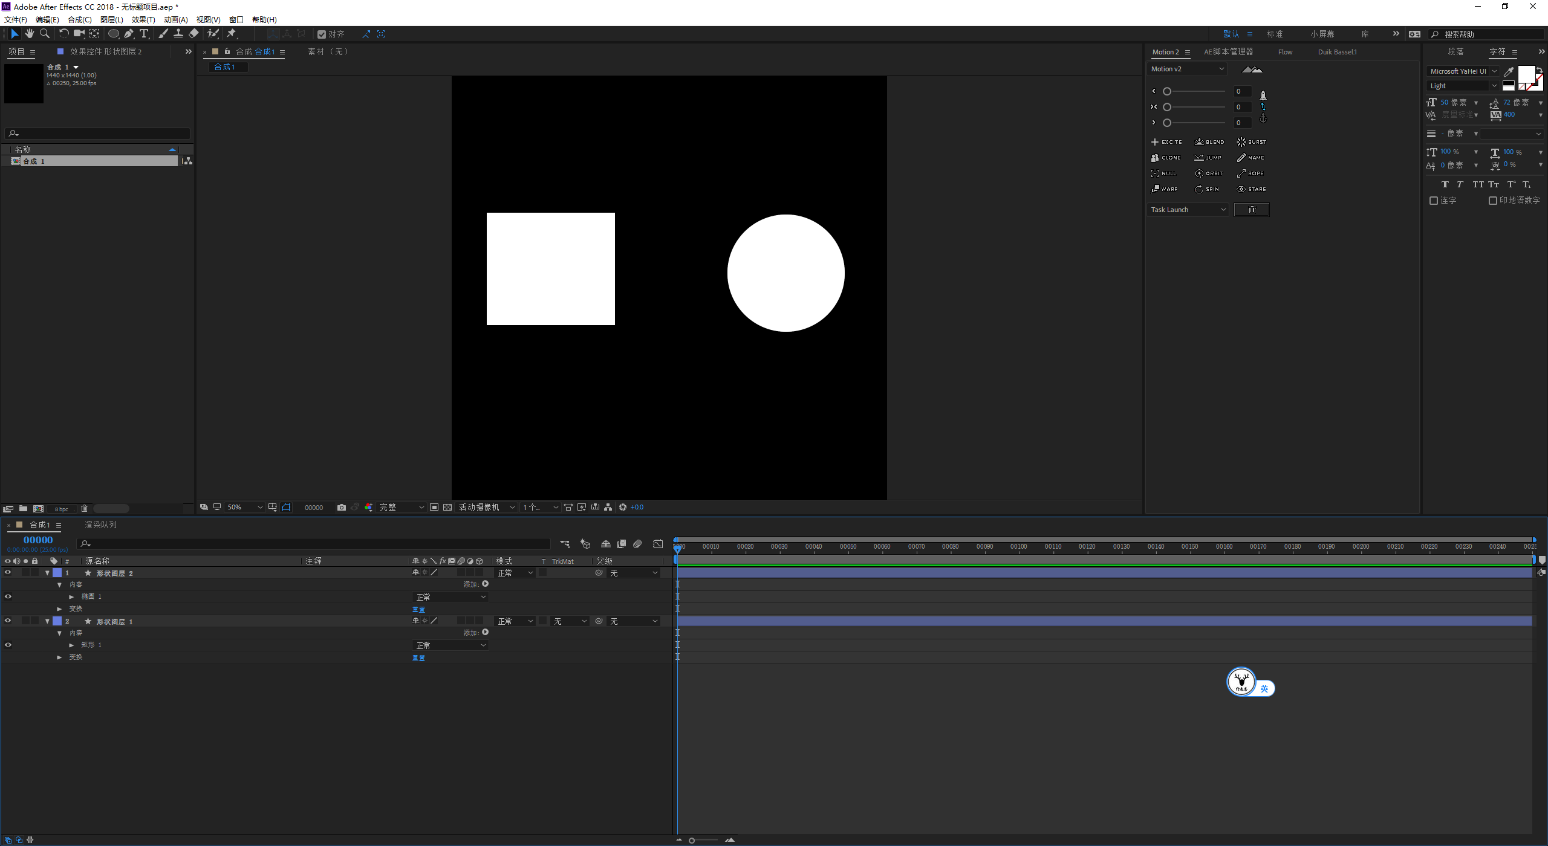Toggle visibility of 层状圆层 1 layer

tap(8, 621)
